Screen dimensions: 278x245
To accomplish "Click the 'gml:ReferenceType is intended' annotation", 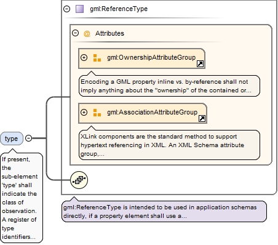I will (x=164, y=212).
